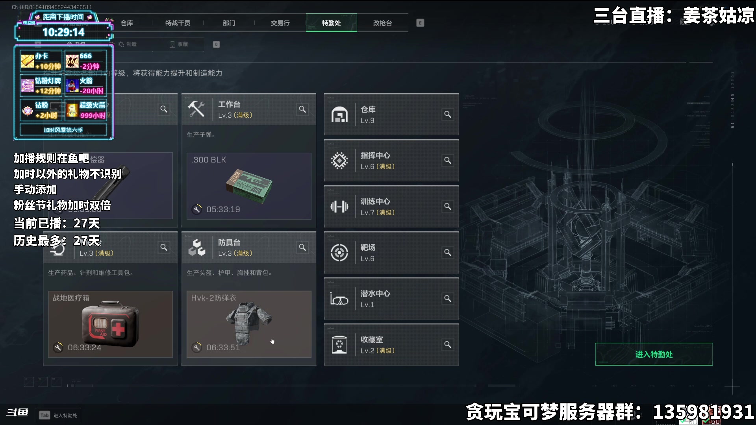756x425 pixels.
Task: Click the armor bench cubes icon
Action: coord(196,247)
